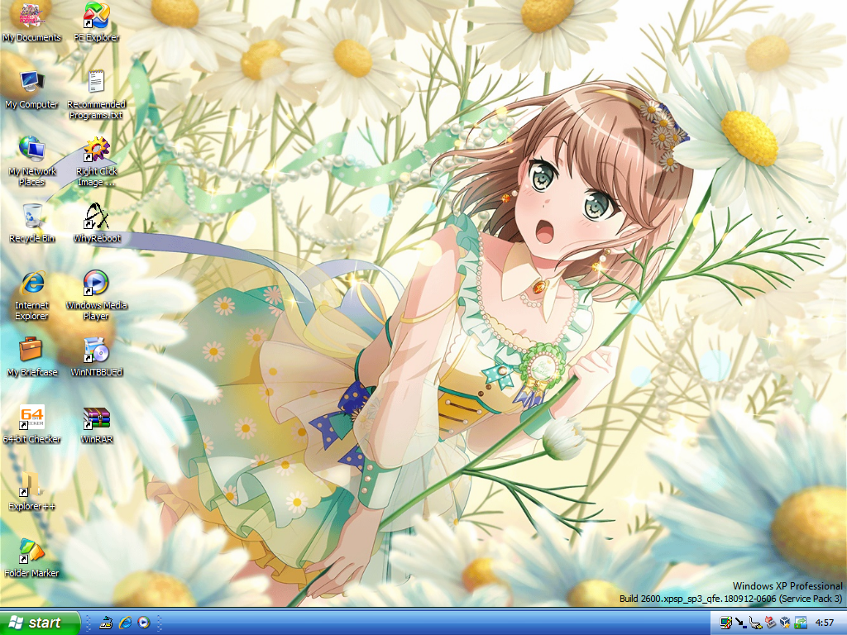Select the My Briefcase icon
The image size is (847, 635).
click(x=32, y=357)
